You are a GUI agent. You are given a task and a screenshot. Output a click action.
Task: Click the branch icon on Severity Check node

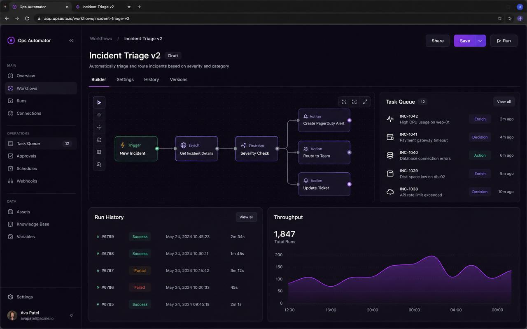pyautogui.click(x=243, y=145)
